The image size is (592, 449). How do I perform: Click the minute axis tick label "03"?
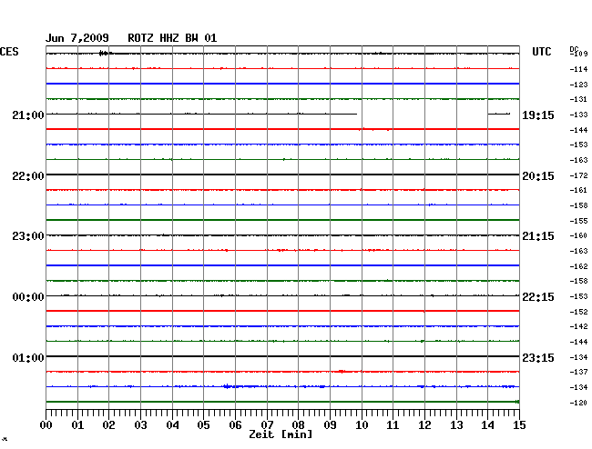tap(140, 425)
